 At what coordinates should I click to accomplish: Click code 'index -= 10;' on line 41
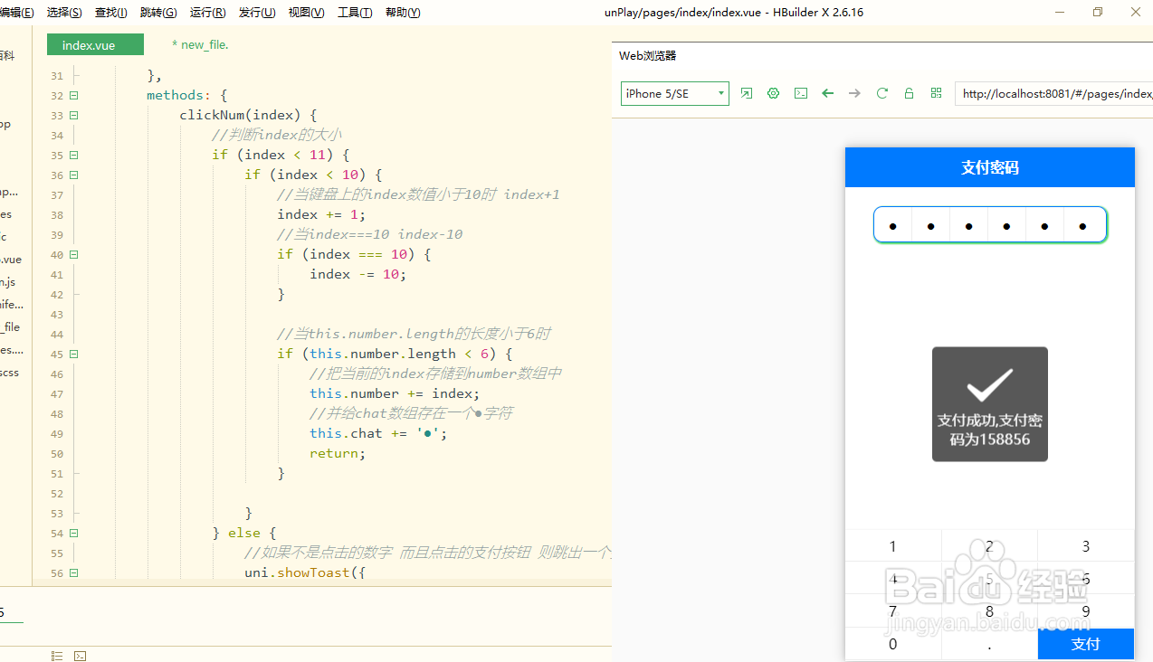pos(358,274)
